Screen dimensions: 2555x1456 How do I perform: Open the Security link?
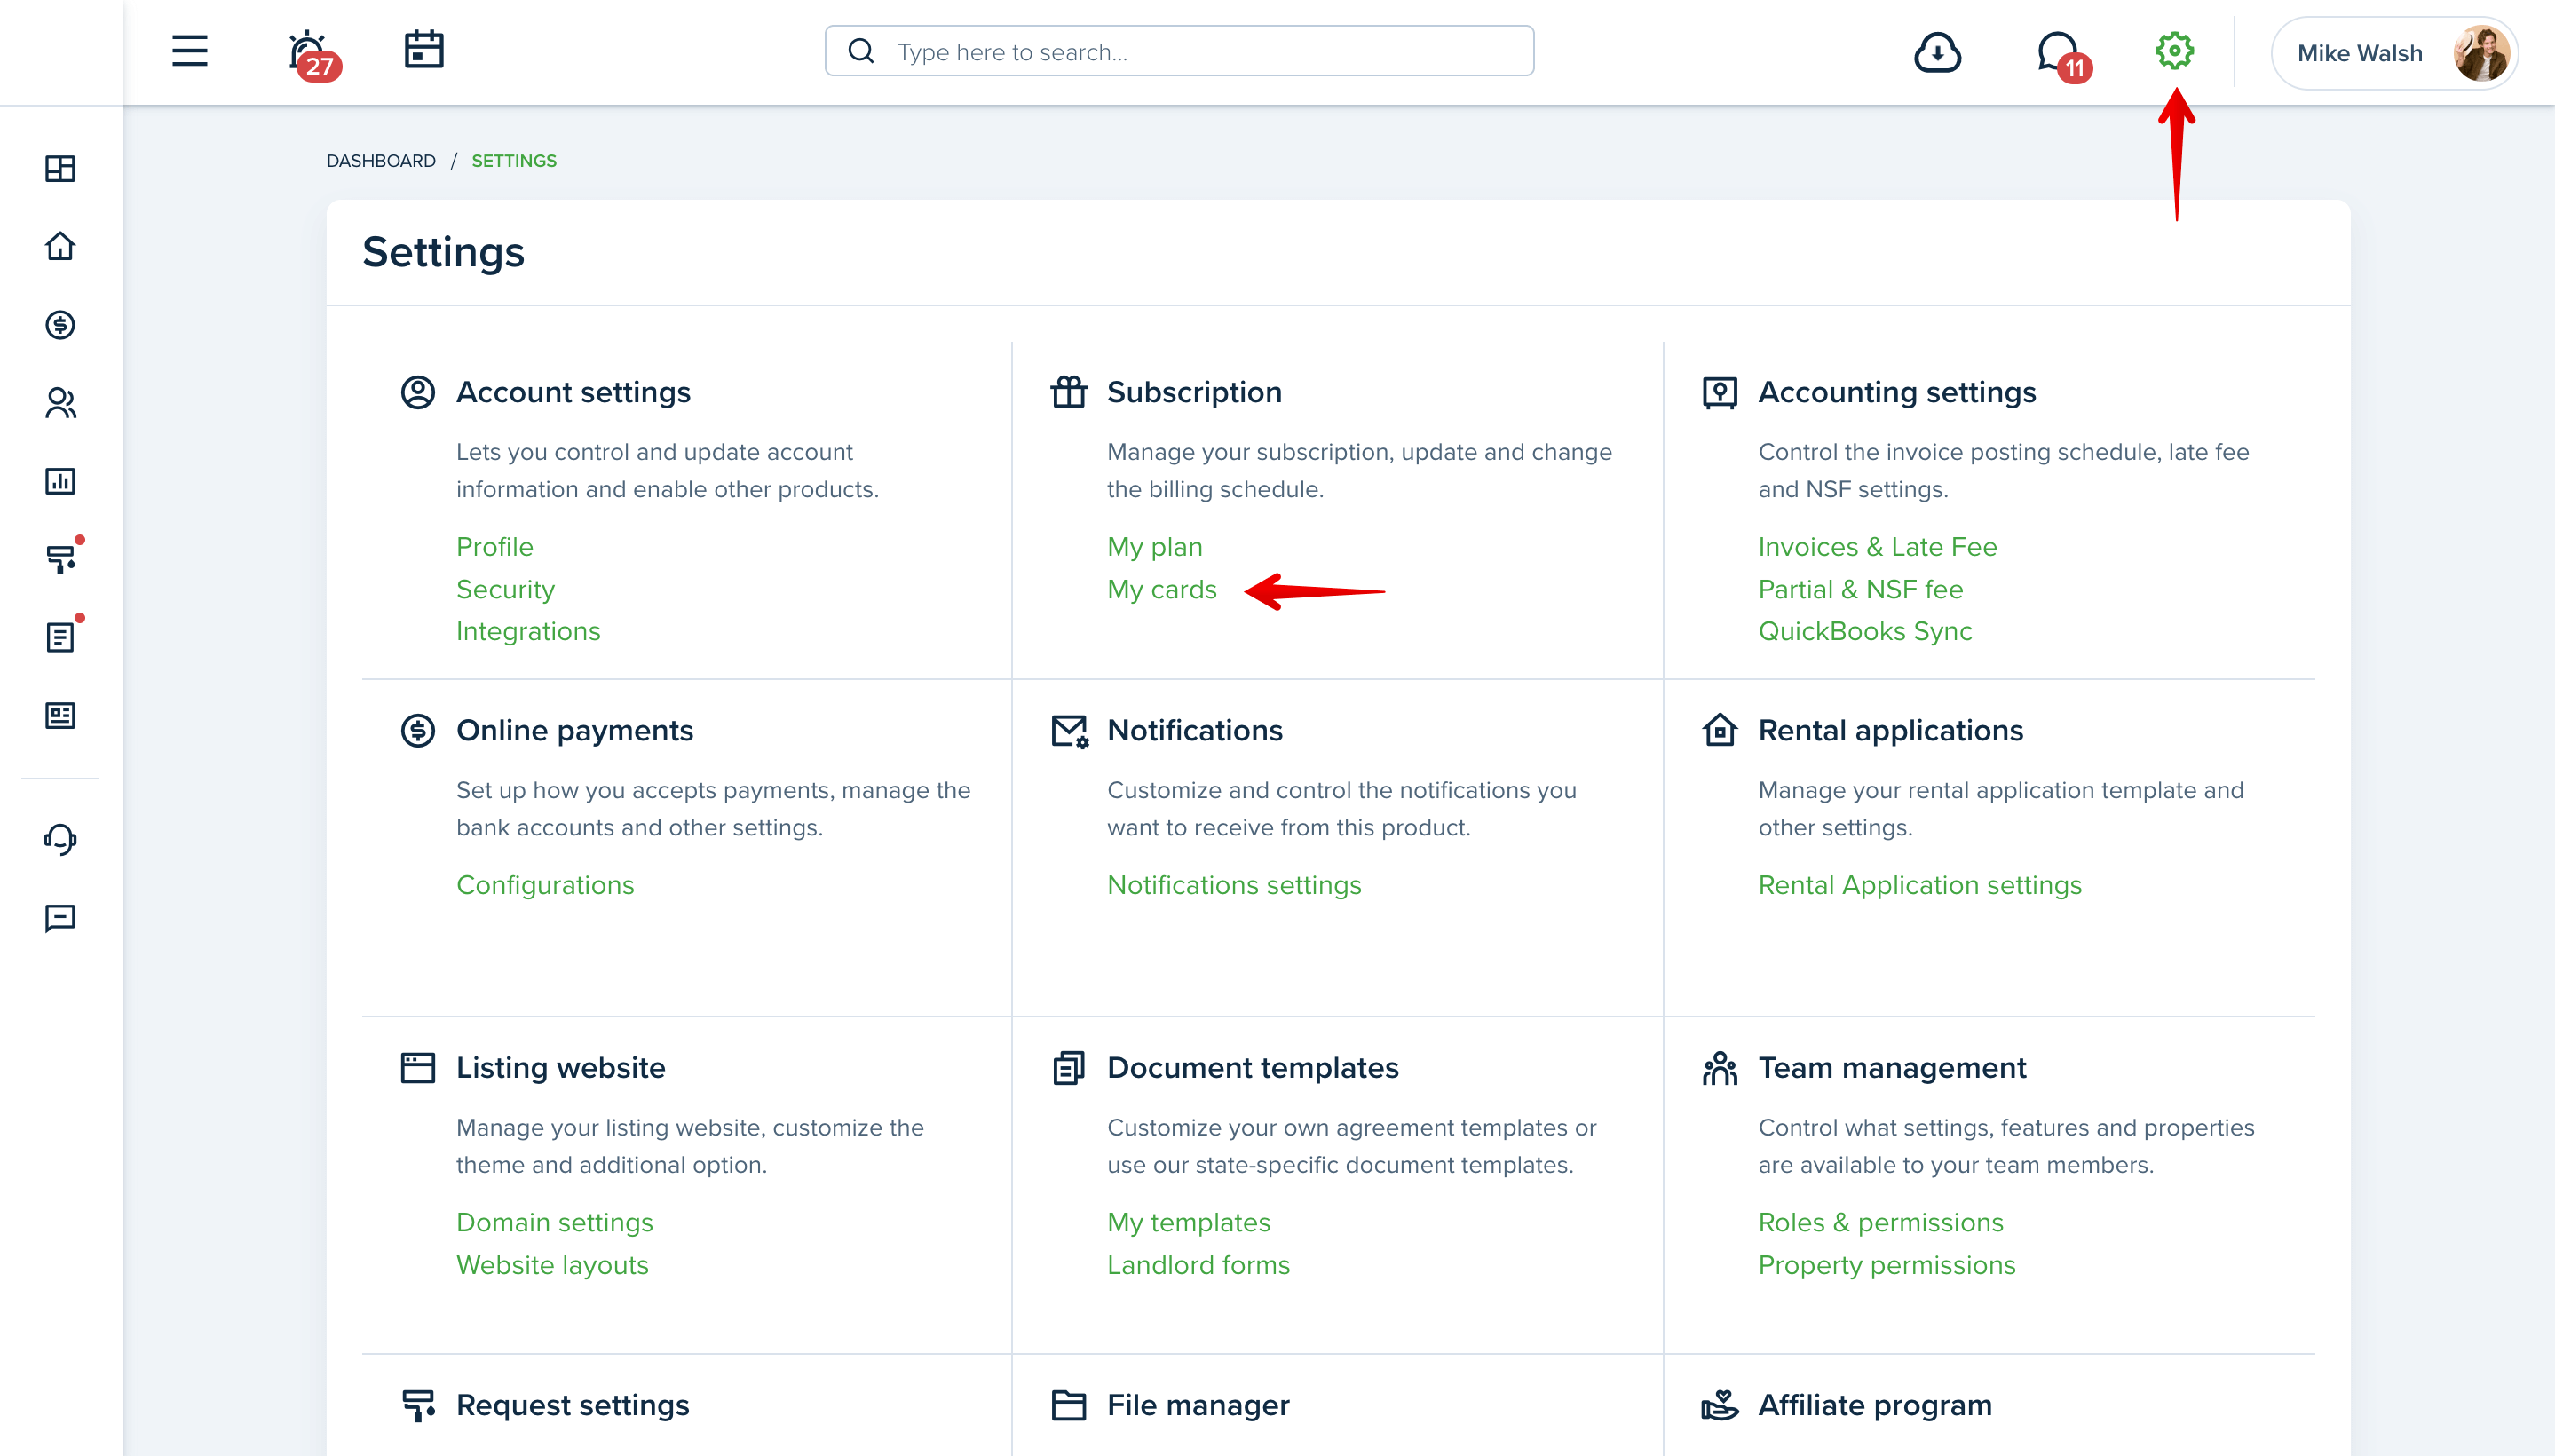[505, 590]
